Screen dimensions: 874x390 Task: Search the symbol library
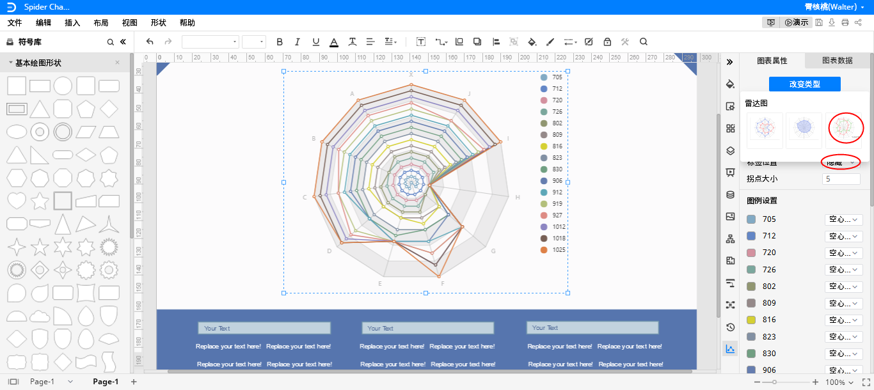point(110,42)
